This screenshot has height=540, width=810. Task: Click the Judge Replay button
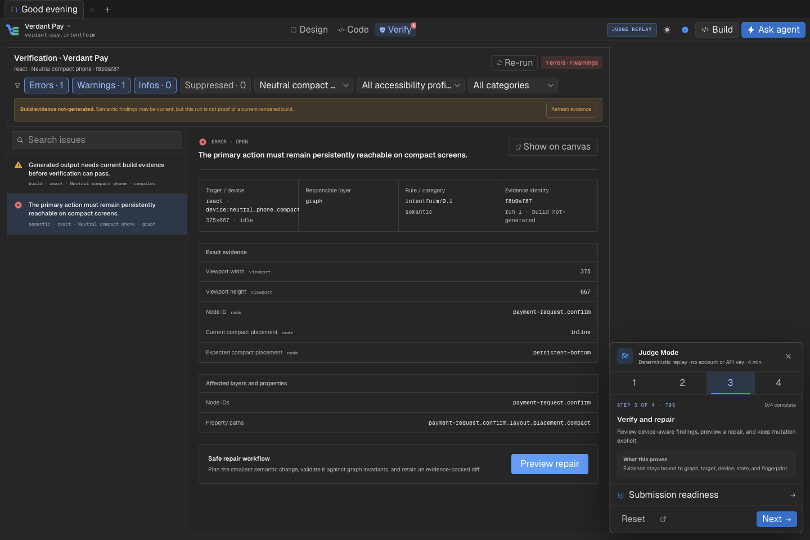(x=632, y=30)
